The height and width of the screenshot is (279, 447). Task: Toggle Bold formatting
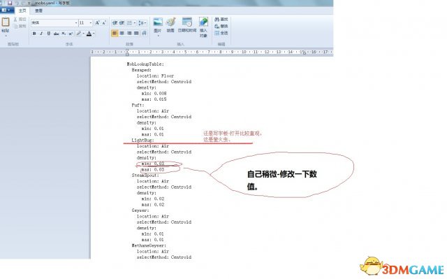(x=34, y=34)
